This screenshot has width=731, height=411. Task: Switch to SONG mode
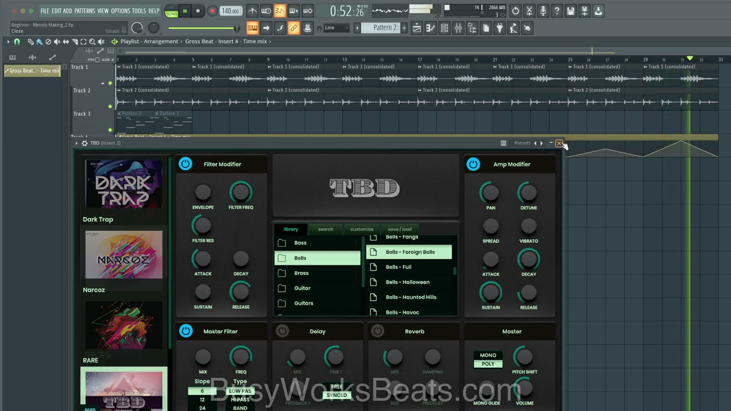tap(171, 14)
